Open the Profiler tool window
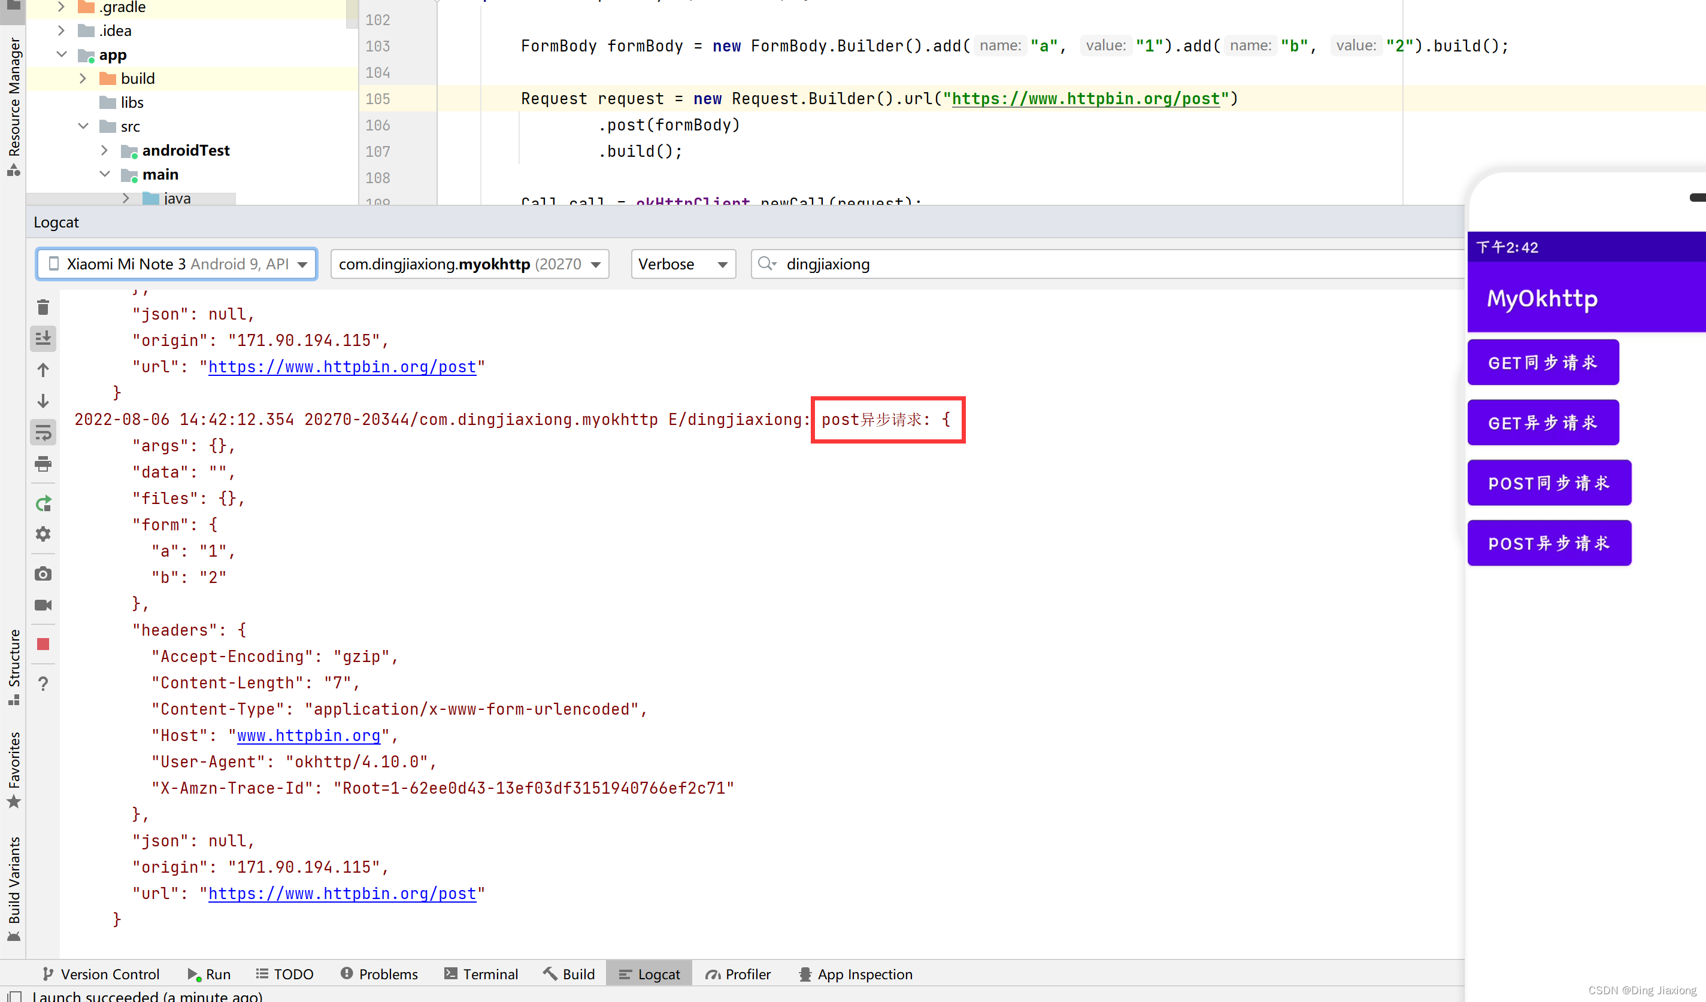The height and width of the screenshot is (1002, 1706). [x=738, y=974]
